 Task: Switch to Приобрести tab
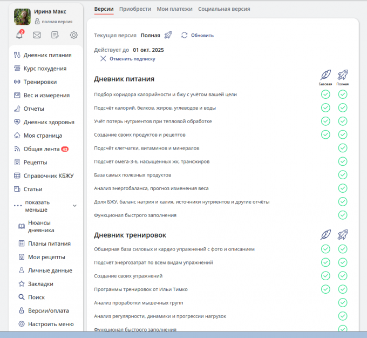(x=135, y=9)
